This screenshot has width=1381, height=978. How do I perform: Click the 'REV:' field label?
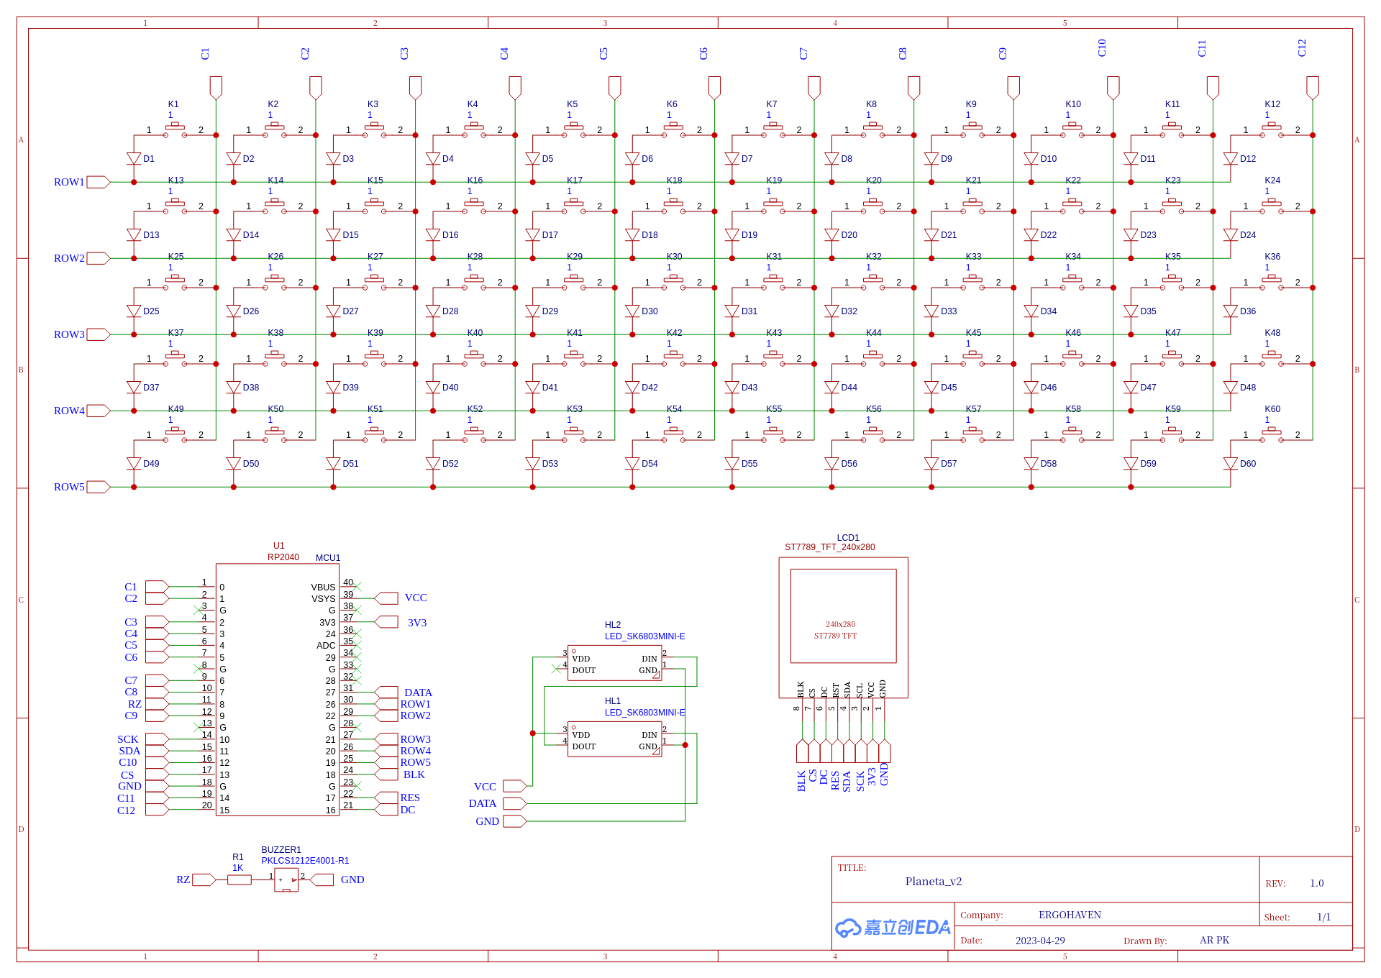tap(1275, 884)
